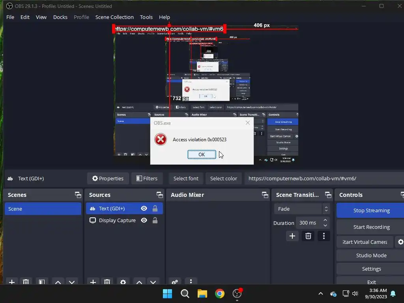Image resolution: width=404 pixels, height=303 pixels.
Task: Move source up with arrow icon
Action: [139, 282]
